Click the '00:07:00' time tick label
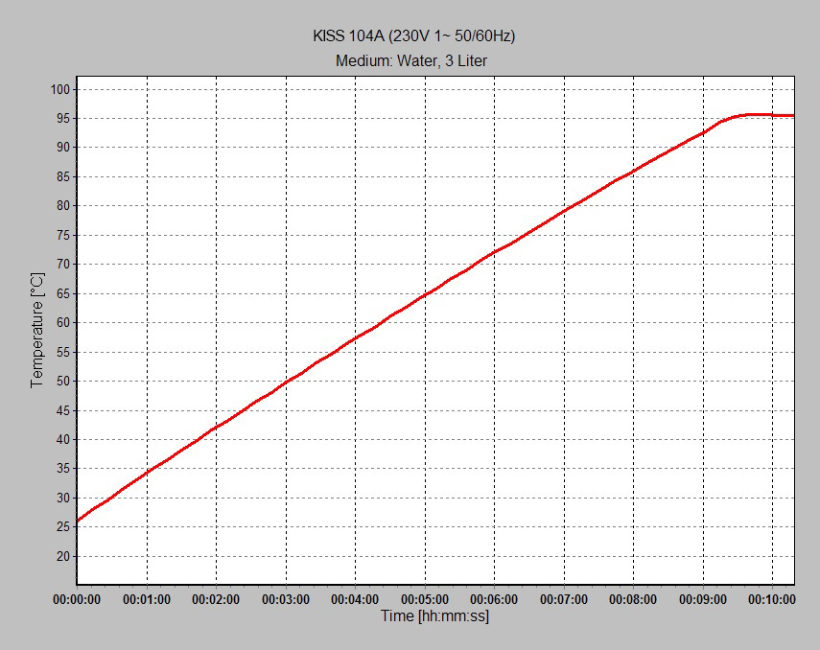The height and width of the screenshot is (650, 820). pos(564,599)
